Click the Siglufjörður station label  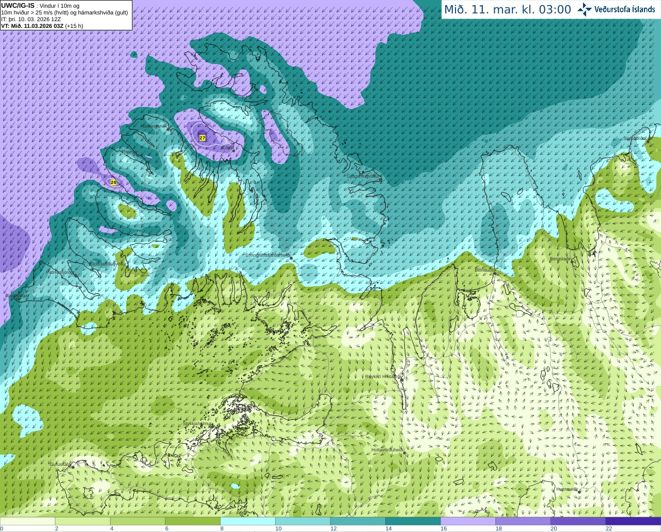635,138
